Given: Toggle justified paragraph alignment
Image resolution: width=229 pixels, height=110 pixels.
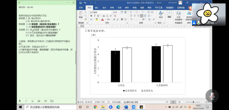Looking at the screenshot, I should (x=141, y=16).
